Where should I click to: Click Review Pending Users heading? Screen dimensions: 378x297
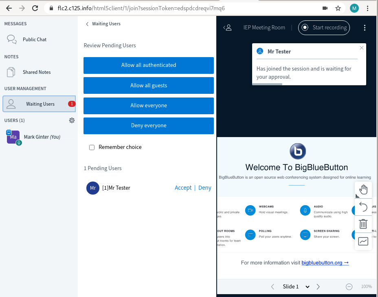tap(110, 45)
